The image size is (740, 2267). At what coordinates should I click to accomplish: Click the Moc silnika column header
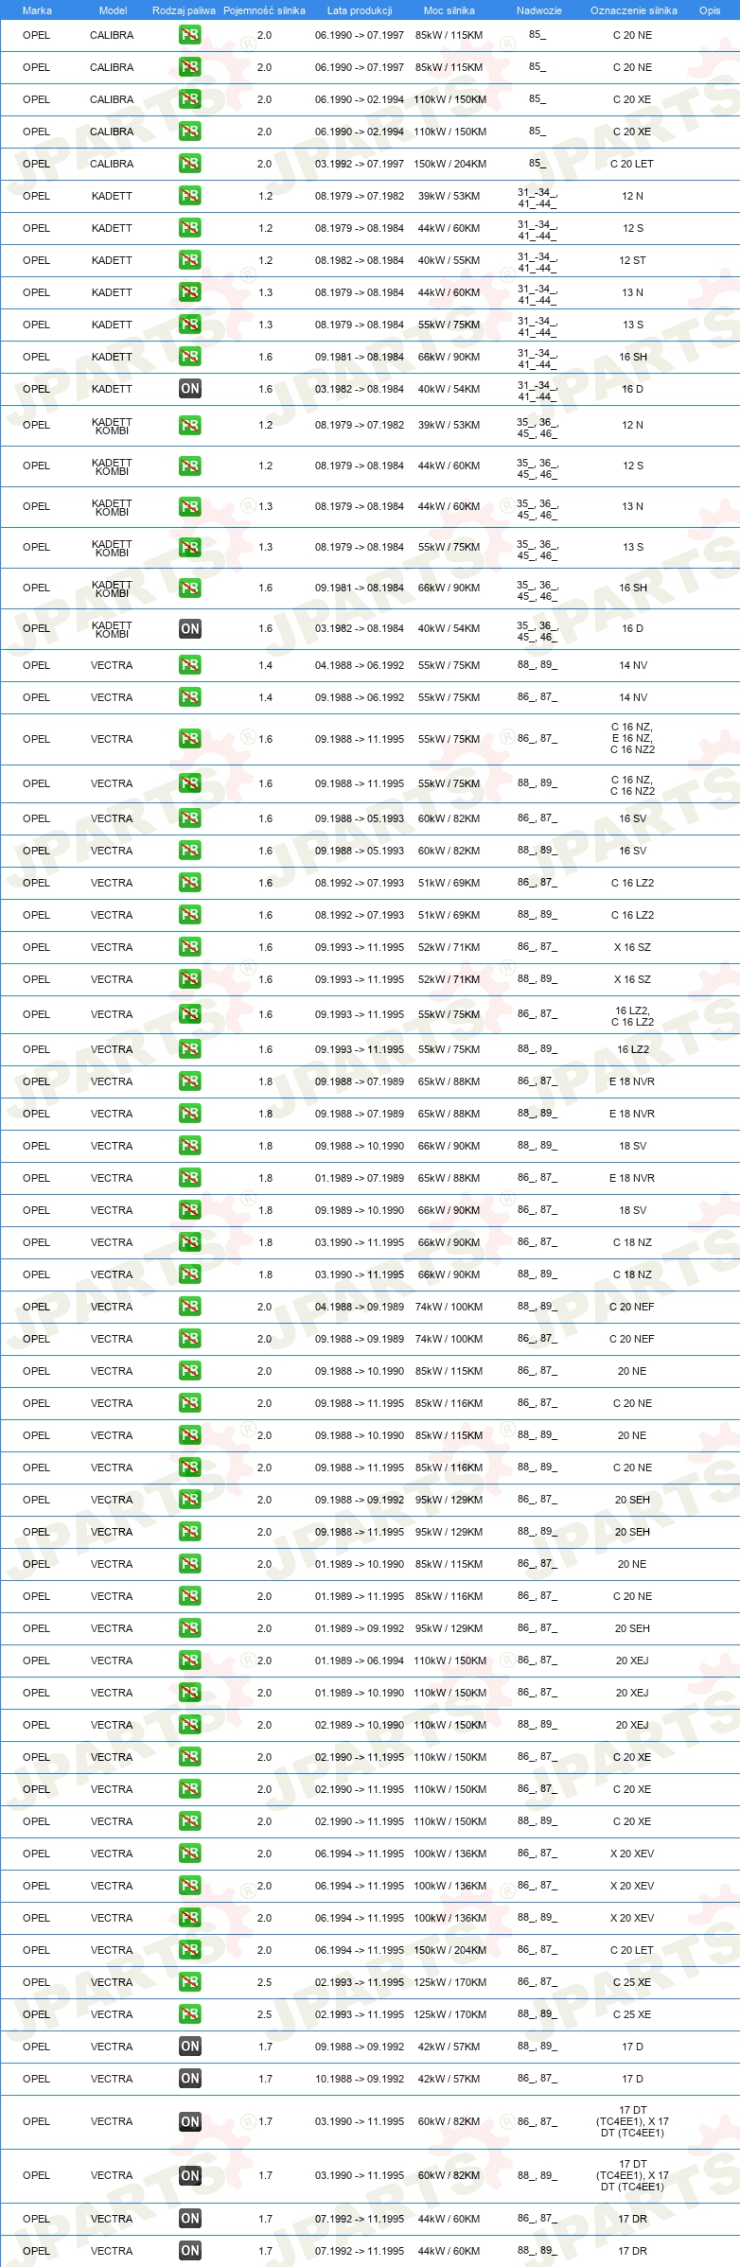point(449,10)
